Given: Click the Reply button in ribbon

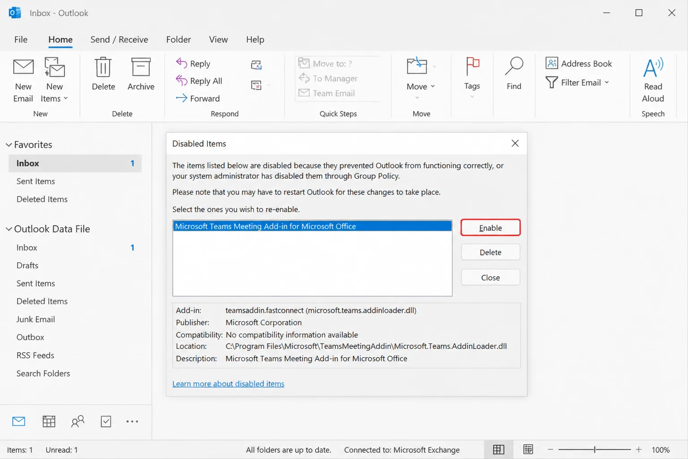Looking at the screenshot, I should [193, 64].
